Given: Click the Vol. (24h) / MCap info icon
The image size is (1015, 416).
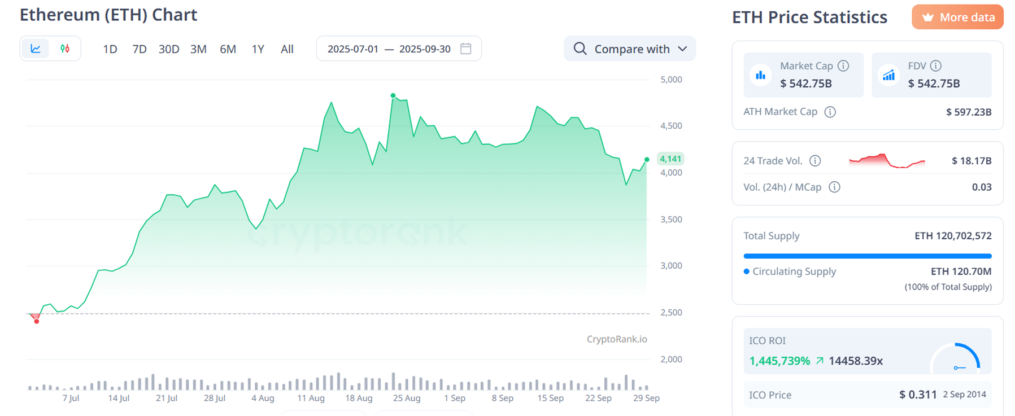Looking at the screenshot, I should click(834, 187).
